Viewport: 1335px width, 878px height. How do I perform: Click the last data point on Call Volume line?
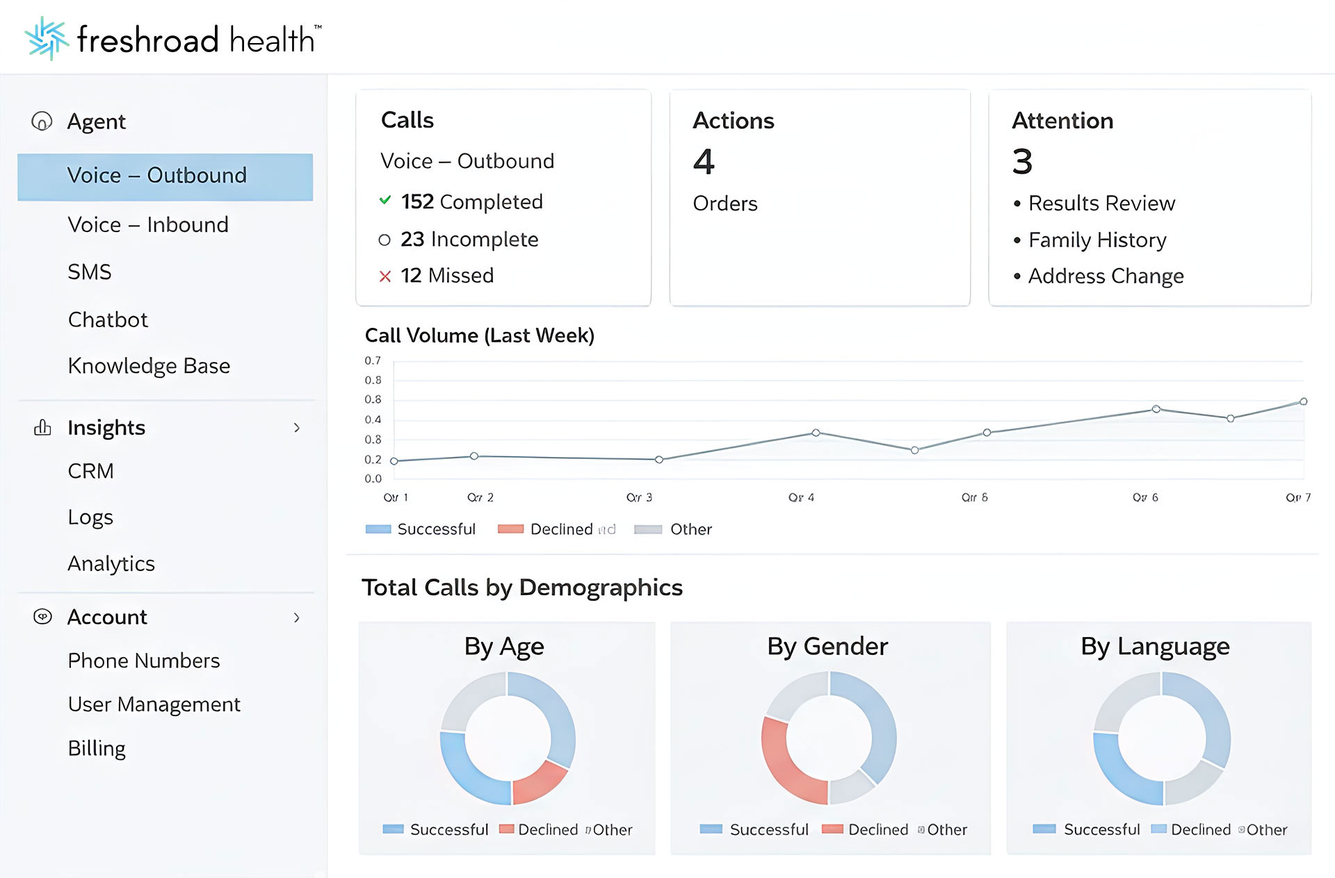coord(1304,401)
